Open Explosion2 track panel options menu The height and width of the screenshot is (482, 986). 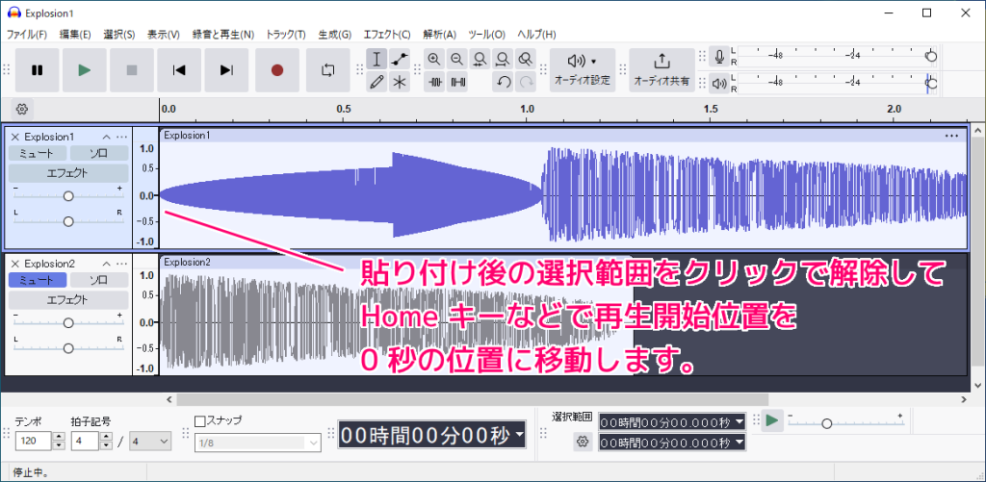121,264
